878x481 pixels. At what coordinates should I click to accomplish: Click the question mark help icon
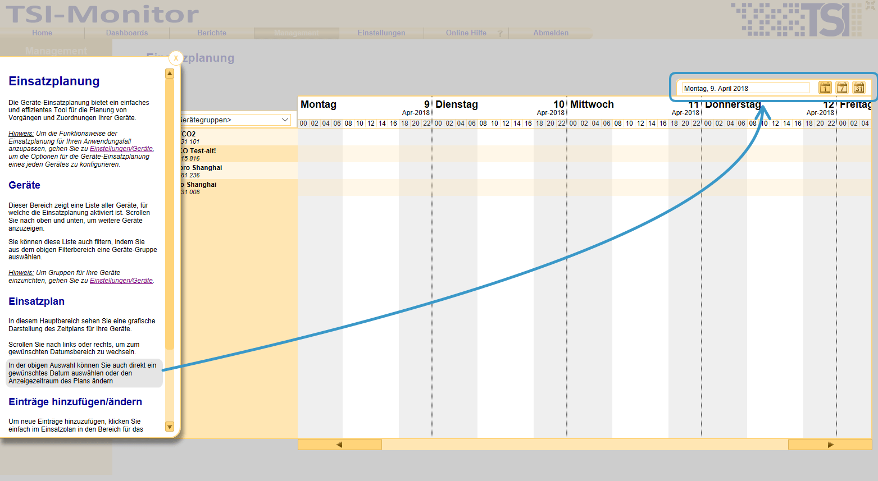pyautogui.click(x=500, y=33)
